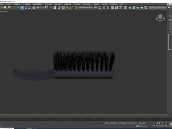The image size is (172, 129).
Task: Activate the Select and Move tool
Action: click(22, 8)
